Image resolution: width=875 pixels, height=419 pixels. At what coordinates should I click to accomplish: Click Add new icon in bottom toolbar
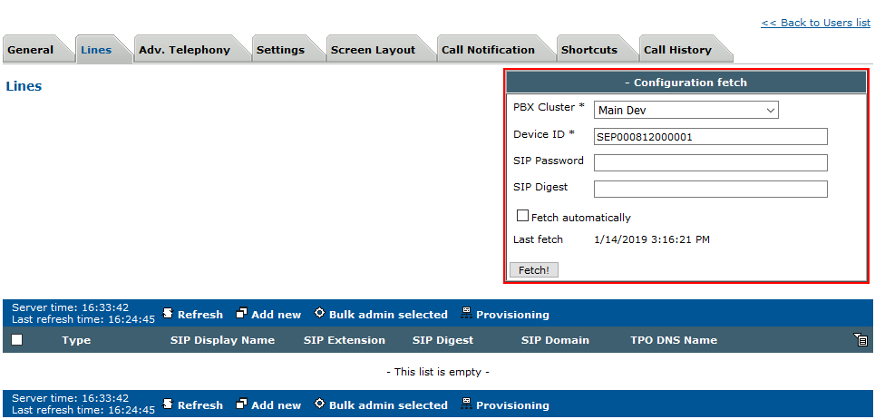coord(241,404)
